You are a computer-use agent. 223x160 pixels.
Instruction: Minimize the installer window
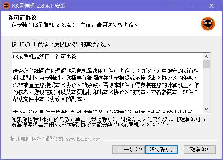point(171,6)
